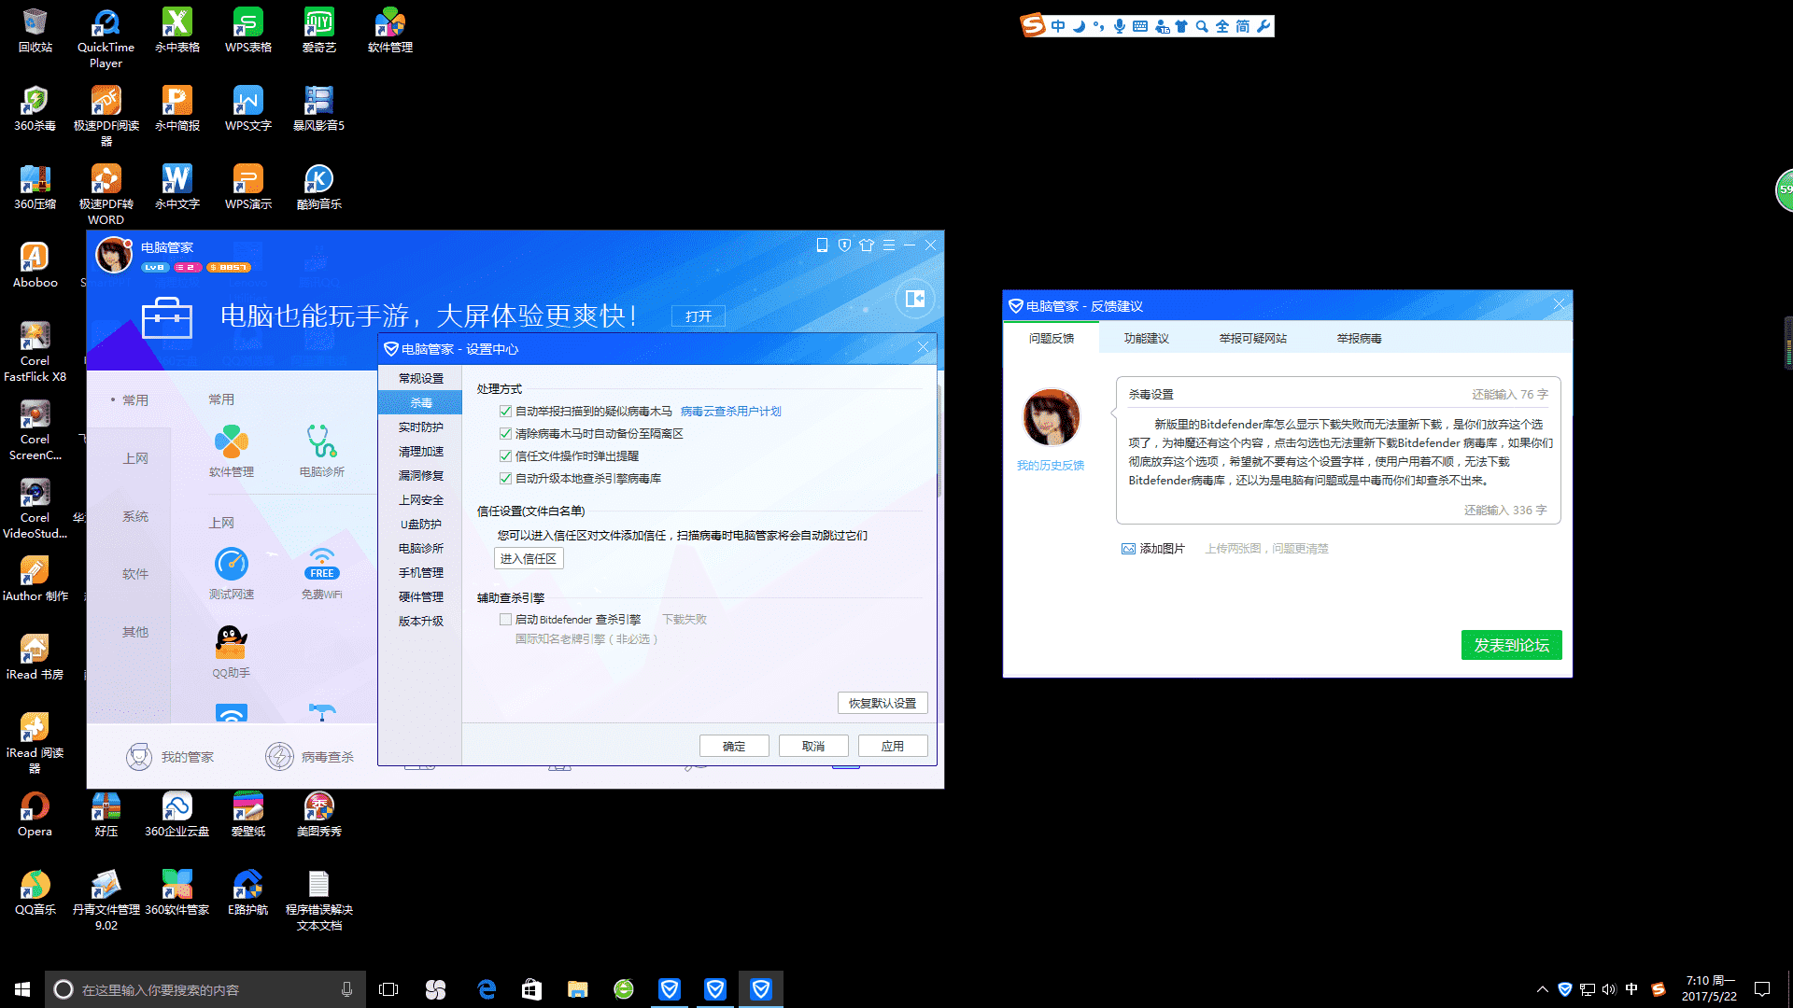The width and height of the screenshot is (1793, 1008).
Task: Expand hidden icons in the system tray
Action: pos(1542,988)
